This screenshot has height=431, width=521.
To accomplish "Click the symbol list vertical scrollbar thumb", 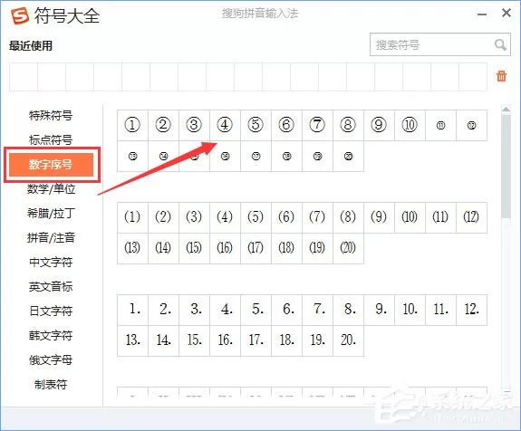I will click(x=506, y=166).
